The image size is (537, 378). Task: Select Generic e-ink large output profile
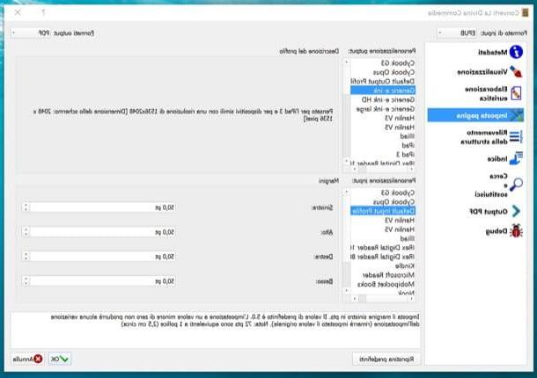pos(383,109)
